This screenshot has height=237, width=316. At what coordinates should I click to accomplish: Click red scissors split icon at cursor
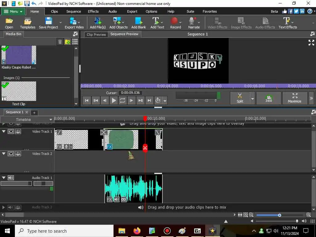[x=145, y=148]
